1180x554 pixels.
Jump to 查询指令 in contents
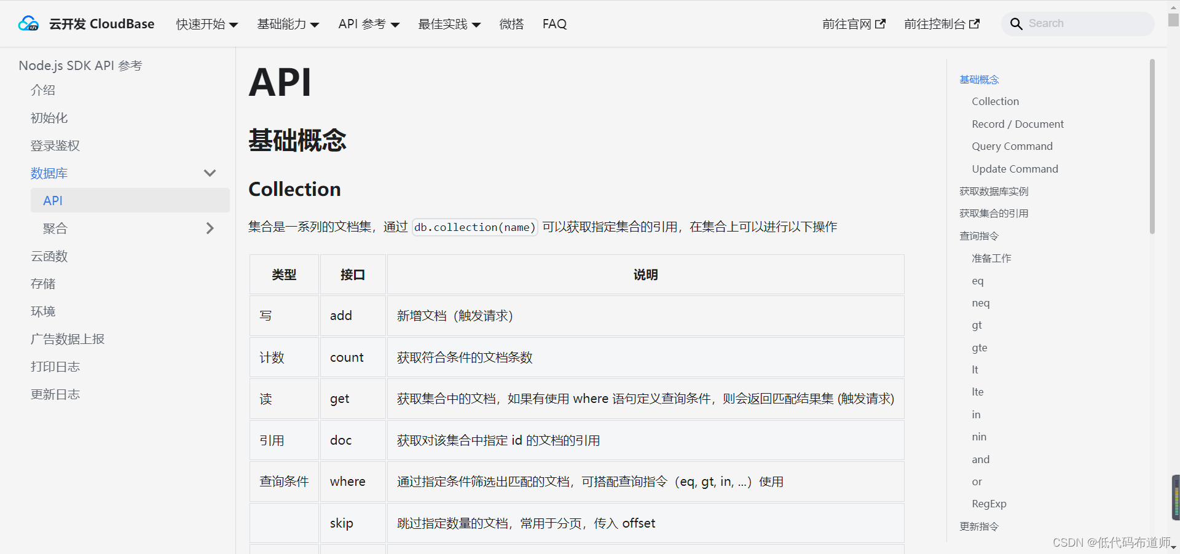(979, 236)
